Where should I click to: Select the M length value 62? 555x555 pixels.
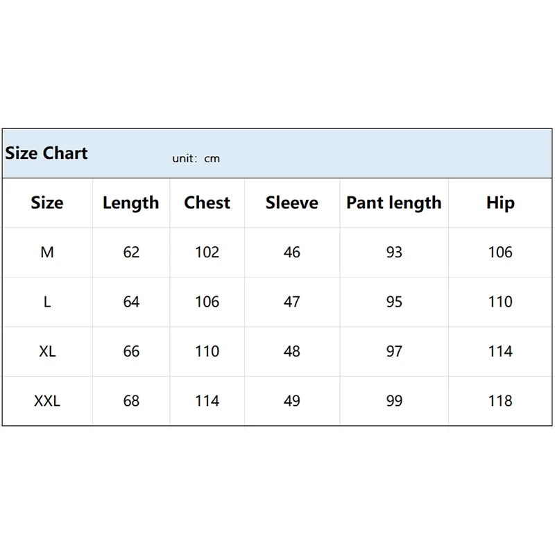click(131, 253)
